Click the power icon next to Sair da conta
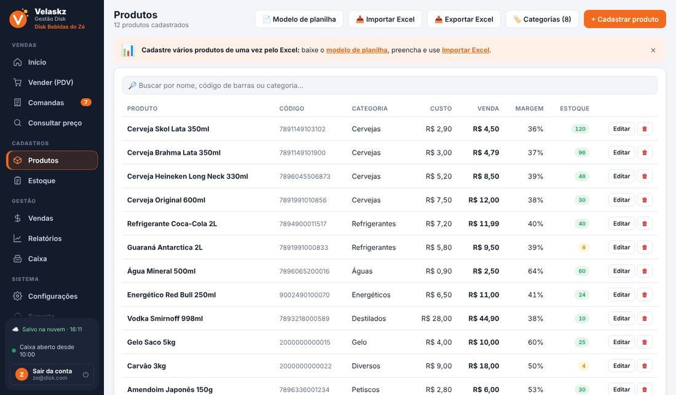676x395 pixels. (85, 374)
